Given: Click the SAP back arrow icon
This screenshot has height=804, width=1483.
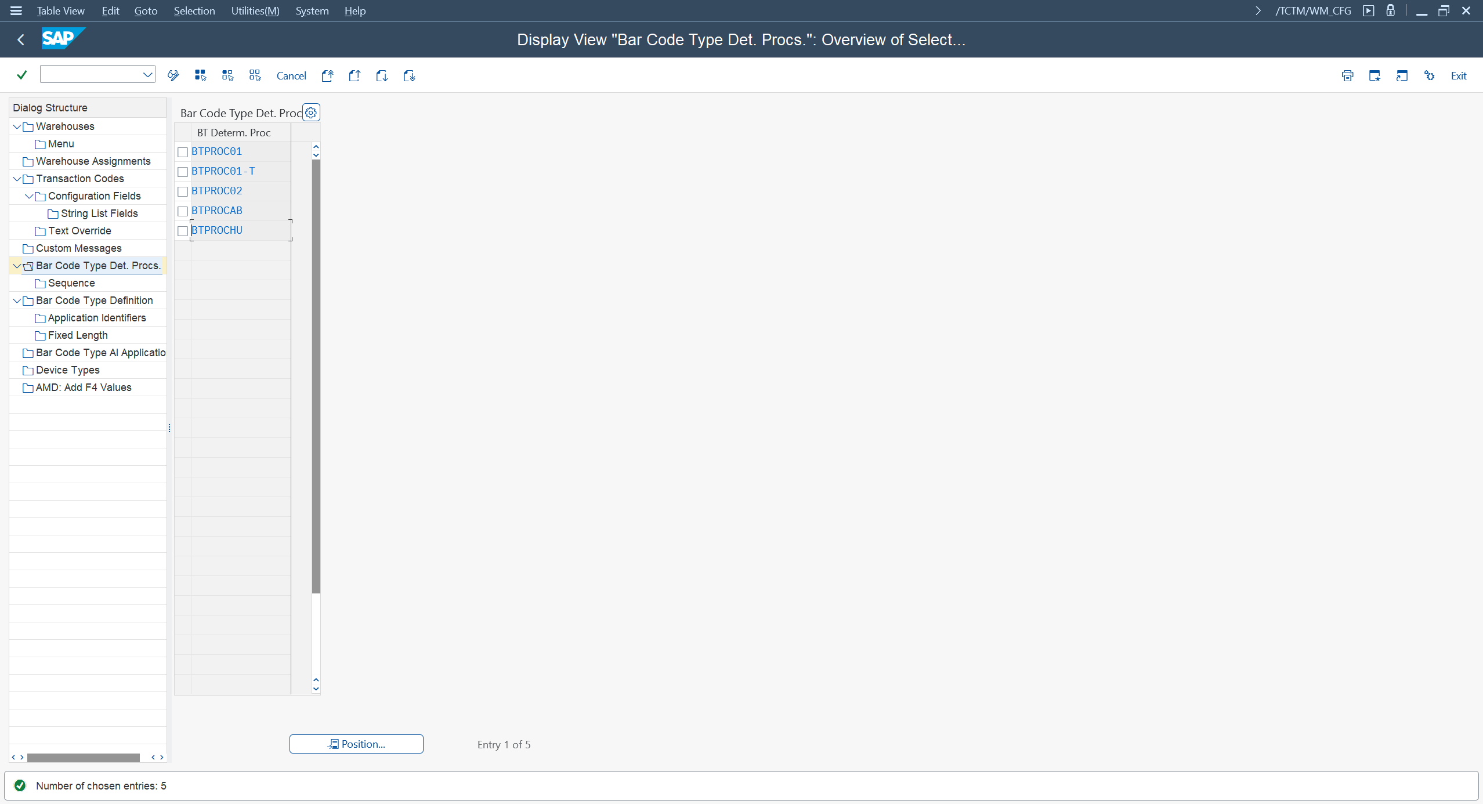Looking at the screenshot, I should tap(21, 39).
